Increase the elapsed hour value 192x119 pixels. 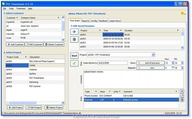173,67
